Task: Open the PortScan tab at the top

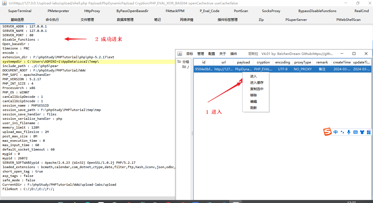Action: coord(241,11)
